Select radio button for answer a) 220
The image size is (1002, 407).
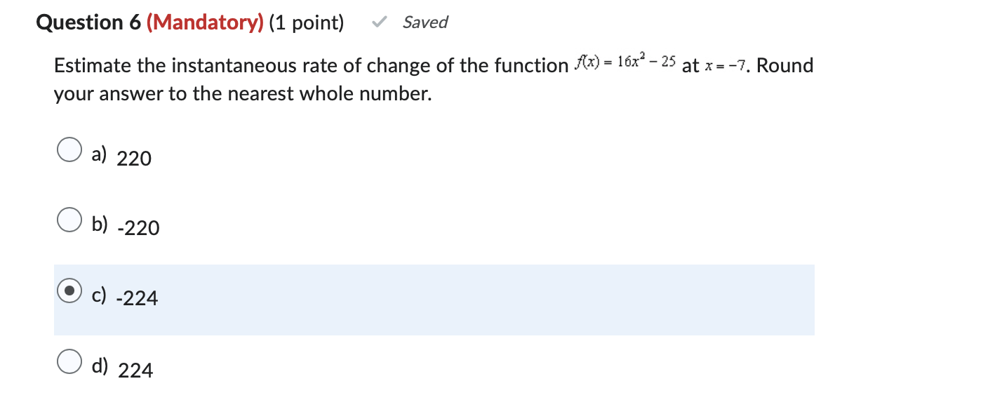pyautogui.click(x=69, y=149)
